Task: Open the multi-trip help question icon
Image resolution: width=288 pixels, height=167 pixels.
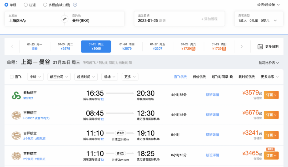Action: [75, 5]
